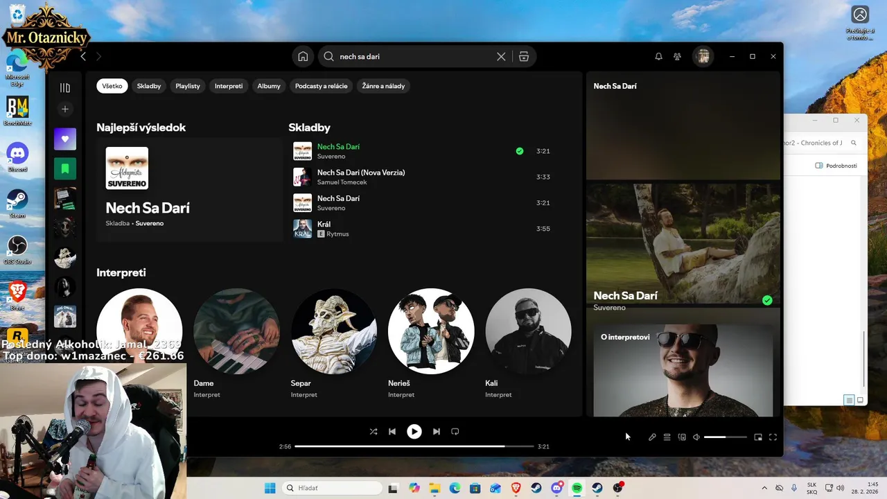
Task: Open the Rytmus artist link
Action: click(337, 234)
